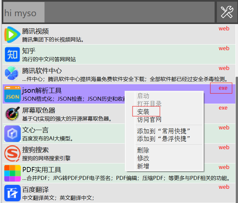Click the 搜狗搜索 red S icon
This screenshot has width=238, height=203.
[12, 153]
